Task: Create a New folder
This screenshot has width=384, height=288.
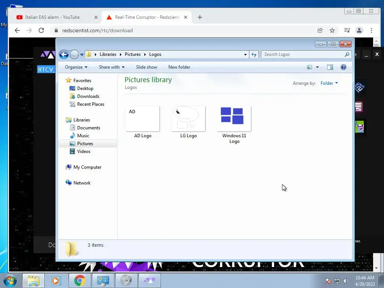Action: [179, 67]
